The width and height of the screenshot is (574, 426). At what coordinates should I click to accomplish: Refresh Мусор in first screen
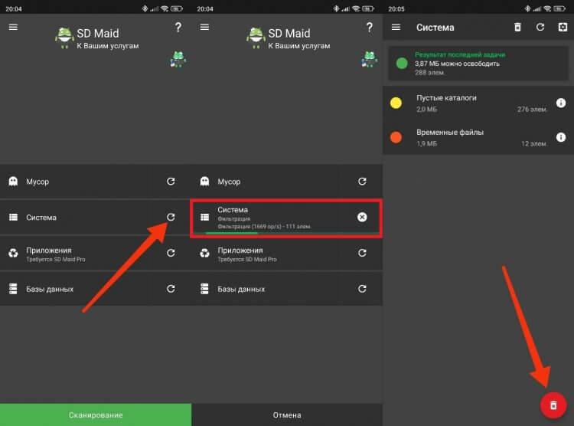point(171,181)
